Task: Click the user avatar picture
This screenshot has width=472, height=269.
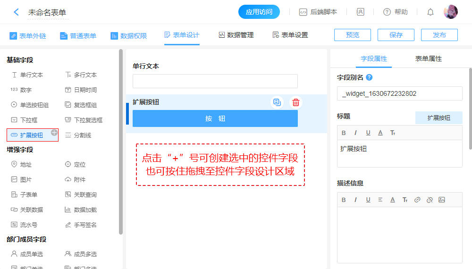Action: click(x=450, y=12)
